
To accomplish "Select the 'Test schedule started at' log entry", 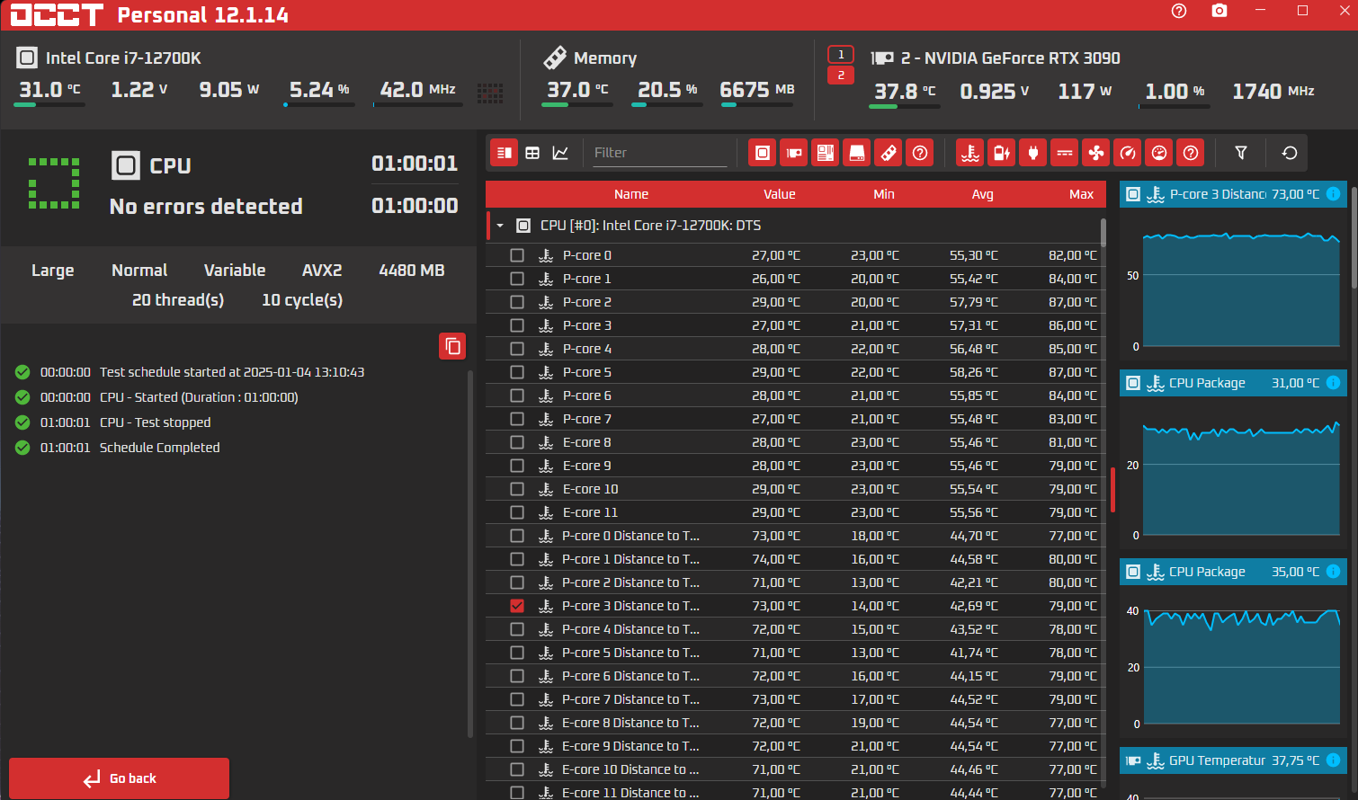I will pos(232,372).
